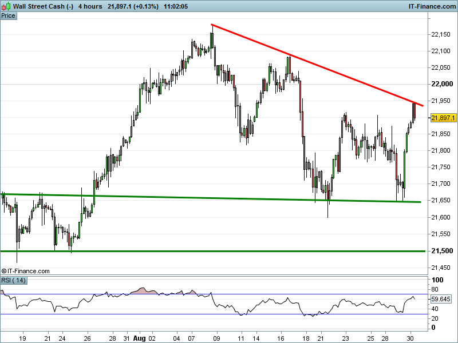The height and width of the screenshot is (343, 458).
Task: Click the date axis label 09
Action: (216, 338)
